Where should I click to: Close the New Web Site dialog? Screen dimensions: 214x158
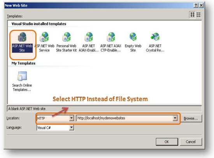click(x=201, y=5)
